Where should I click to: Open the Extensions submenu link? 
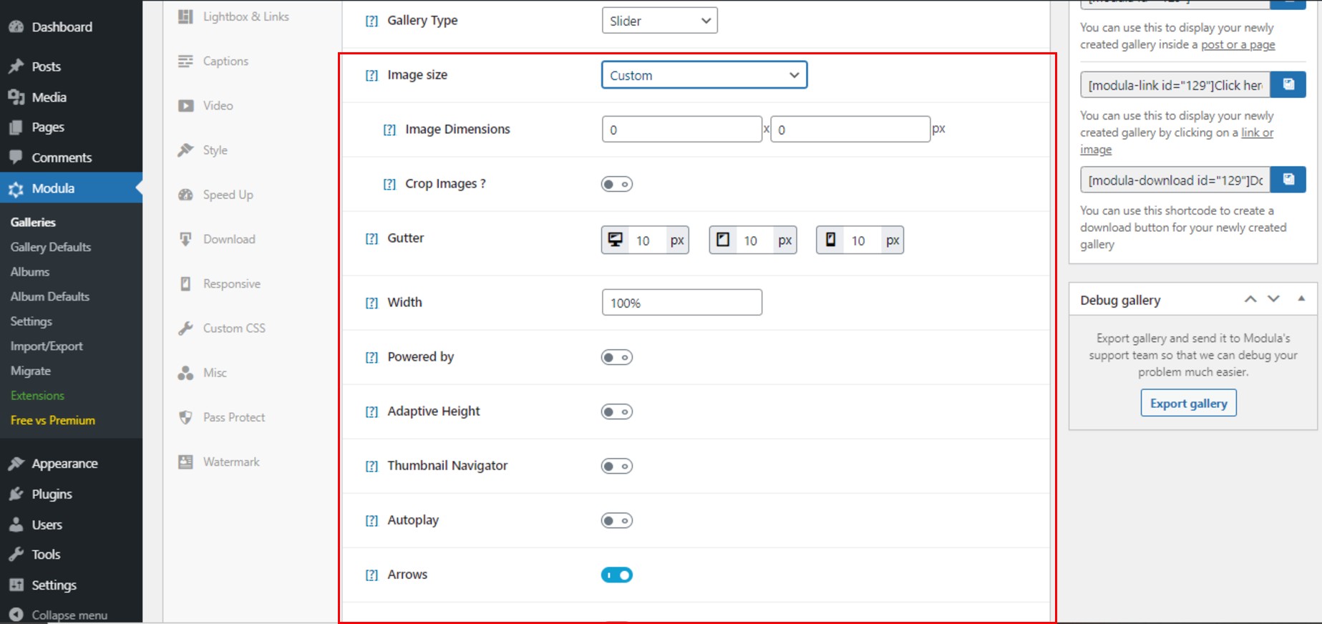(x=37, y=396)
